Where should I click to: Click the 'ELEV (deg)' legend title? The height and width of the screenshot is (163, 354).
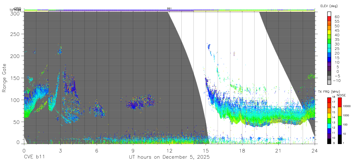tap(329, 6)
